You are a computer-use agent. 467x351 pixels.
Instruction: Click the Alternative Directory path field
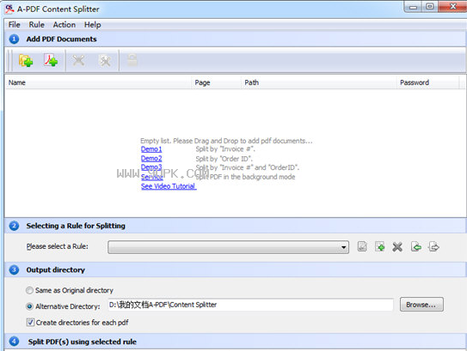[x=250, y=305]
